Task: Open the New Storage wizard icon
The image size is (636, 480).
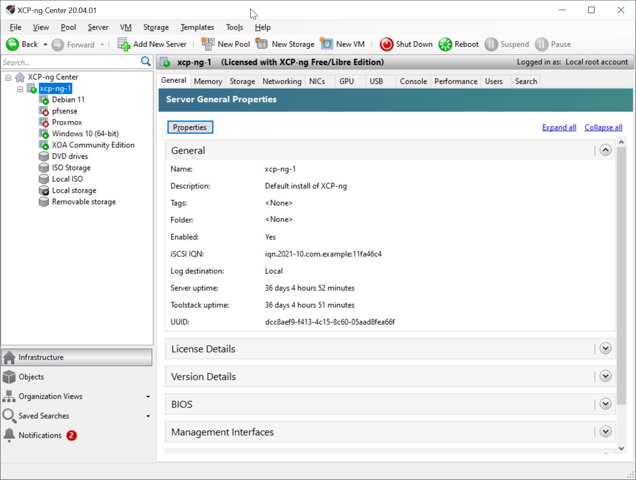Action: tap(262, 44)
